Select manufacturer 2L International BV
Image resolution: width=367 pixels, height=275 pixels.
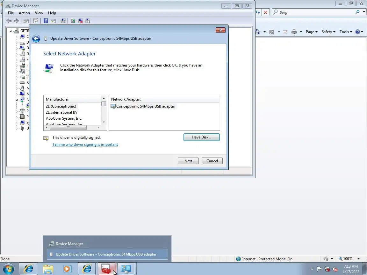(61, 112)
